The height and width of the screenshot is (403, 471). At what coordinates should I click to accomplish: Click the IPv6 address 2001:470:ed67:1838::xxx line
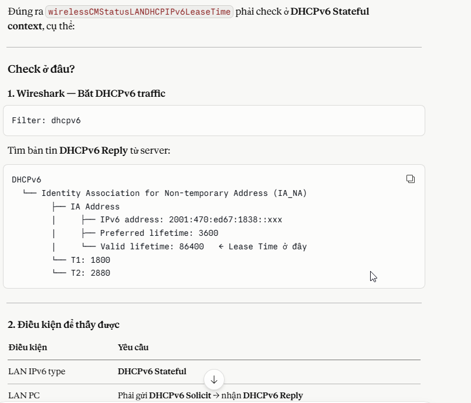coord(191,219)
